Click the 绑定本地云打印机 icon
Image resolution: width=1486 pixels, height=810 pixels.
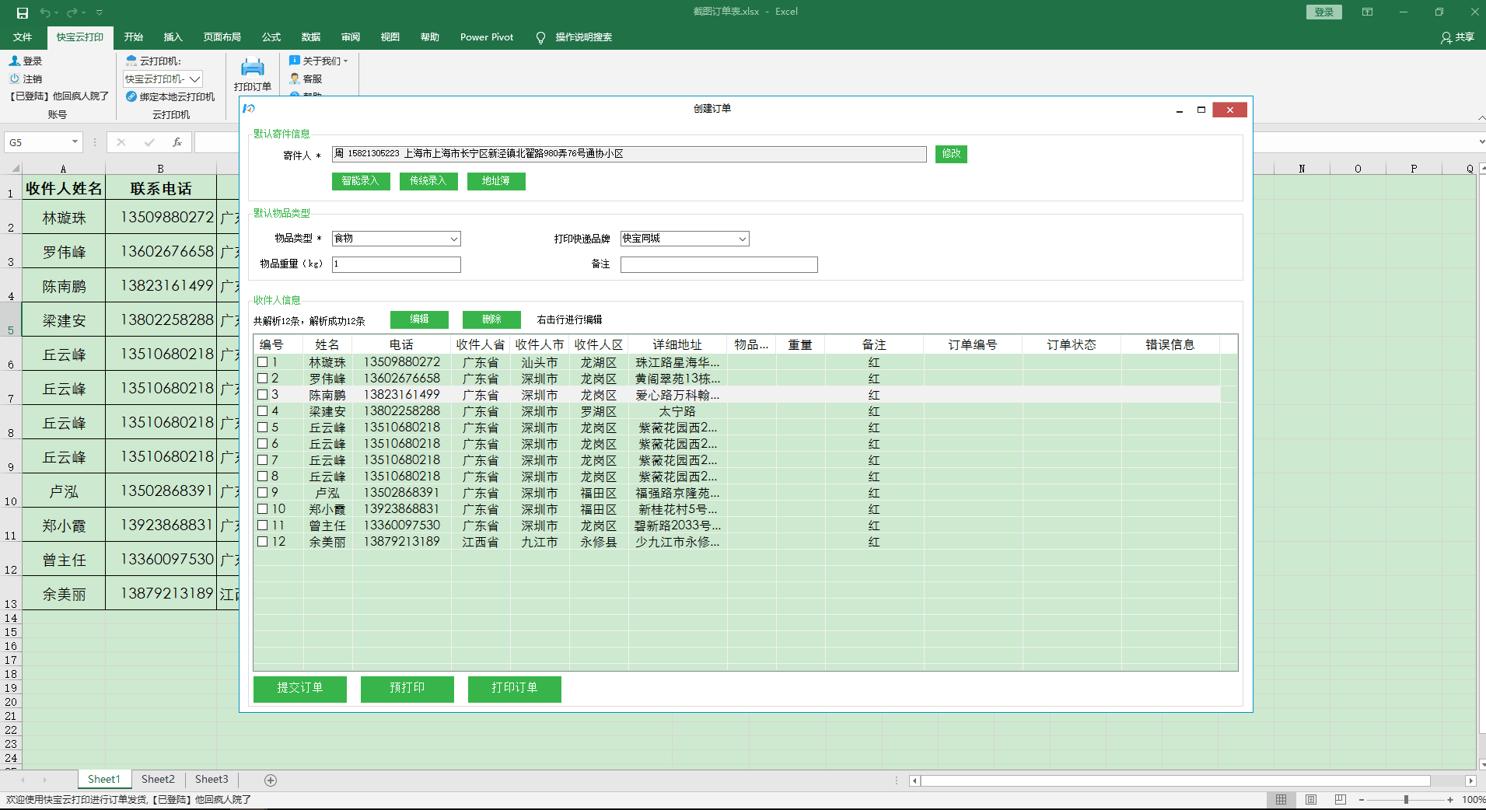pyautogui.click(x=131, y=96)
